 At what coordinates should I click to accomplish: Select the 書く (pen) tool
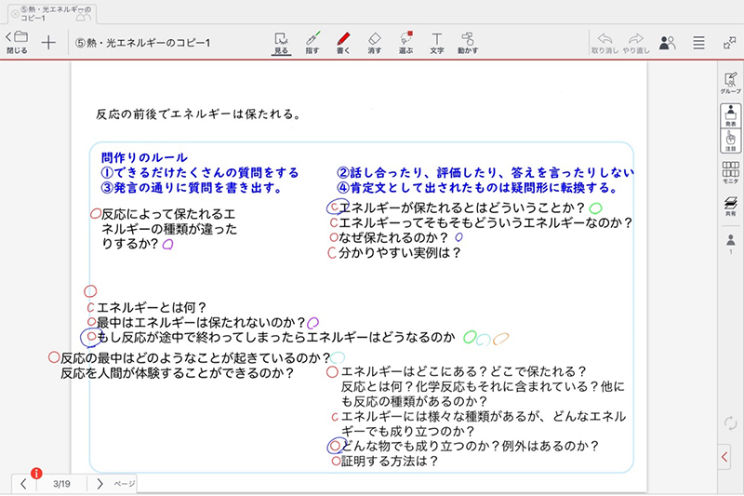coord(342,43)
